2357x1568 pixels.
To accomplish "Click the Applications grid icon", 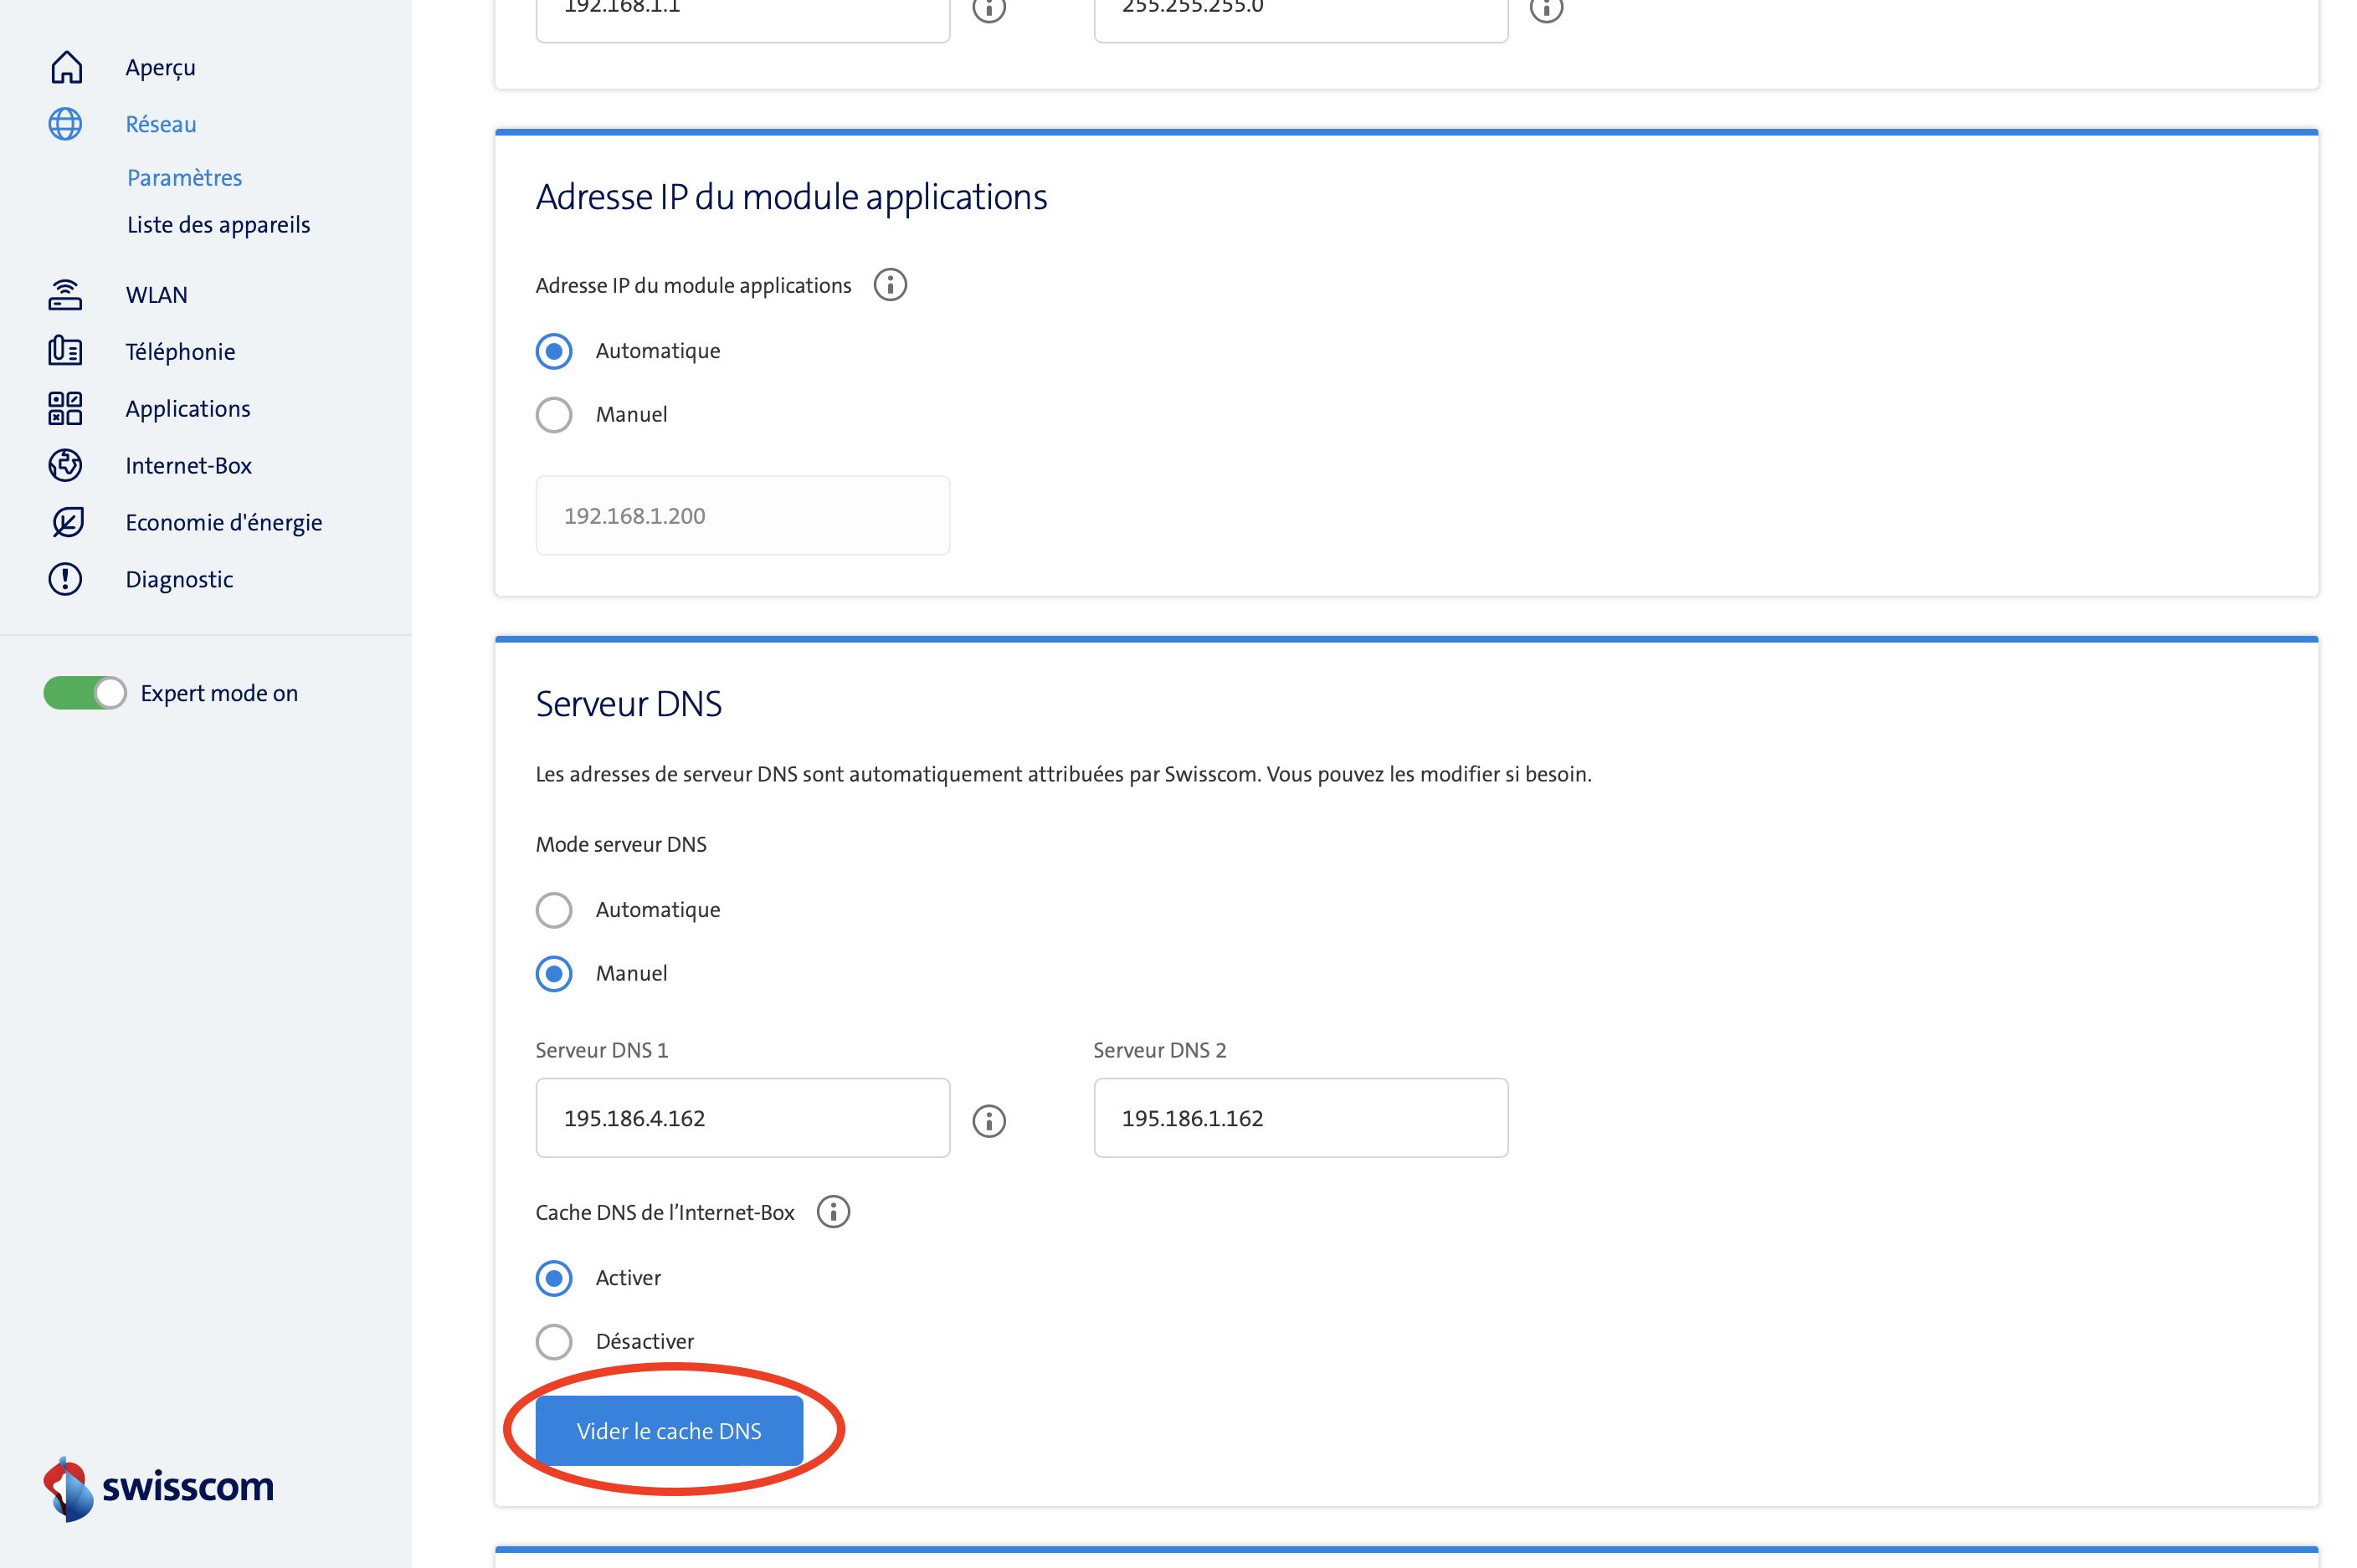I will [66, 408].
